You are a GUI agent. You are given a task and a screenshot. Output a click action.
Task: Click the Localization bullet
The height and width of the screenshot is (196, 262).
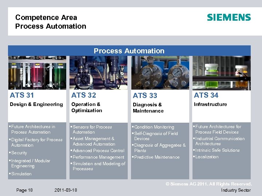[x=207, y=157]
